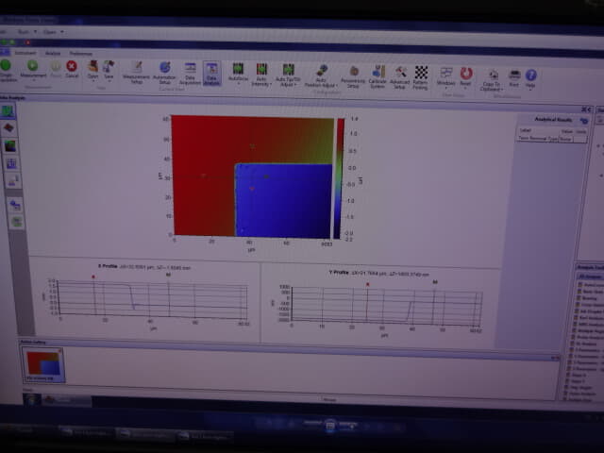Click the height color scale bar

(340, 177)
